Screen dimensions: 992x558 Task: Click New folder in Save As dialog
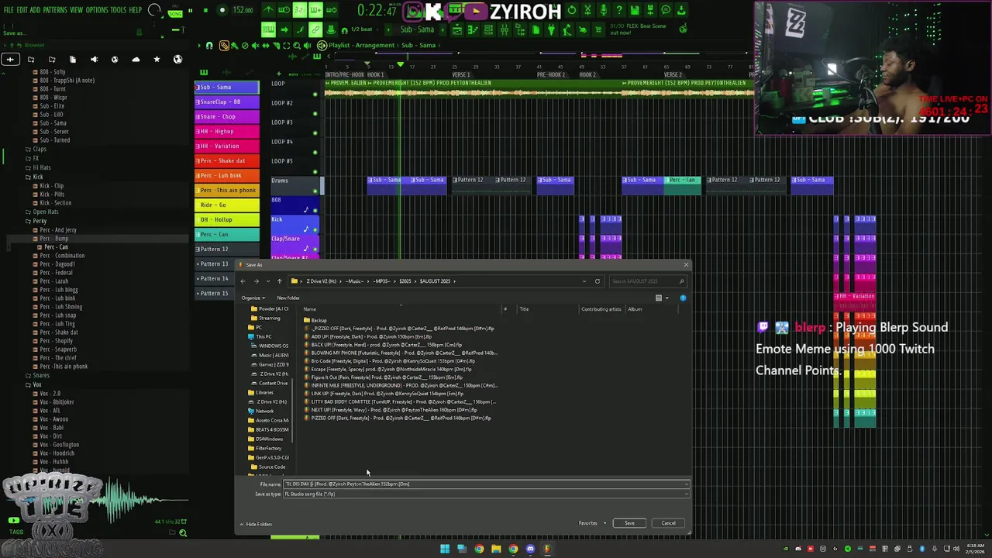[288, 298]
